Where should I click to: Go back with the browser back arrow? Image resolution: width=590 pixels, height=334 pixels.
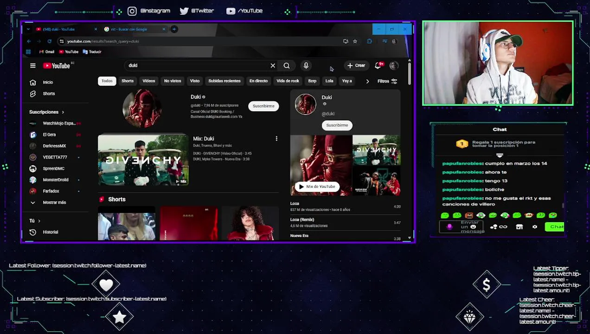point(29,41)
